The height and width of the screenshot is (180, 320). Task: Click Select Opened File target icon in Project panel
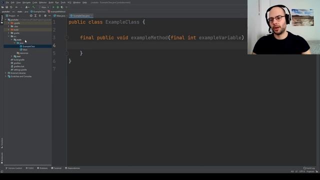pos(31,15)
